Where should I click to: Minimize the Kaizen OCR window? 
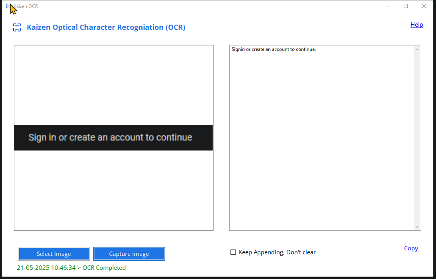[x=388, y=6]
